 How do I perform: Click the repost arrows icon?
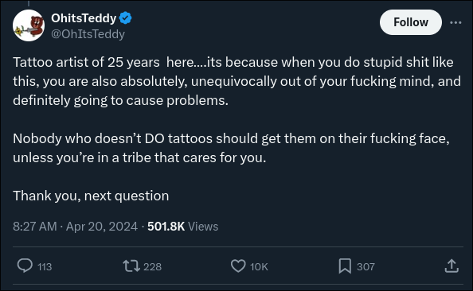coord(131,266)
